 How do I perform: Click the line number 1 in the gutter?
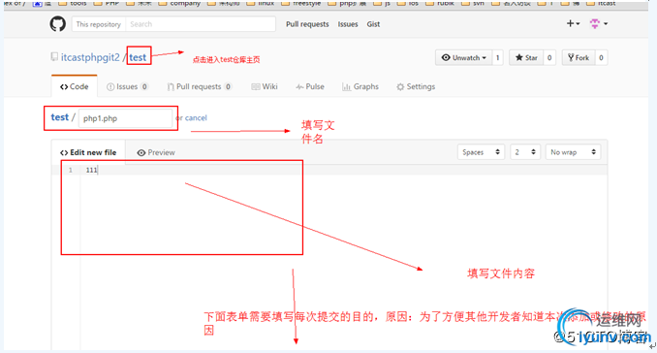[71, 170]
